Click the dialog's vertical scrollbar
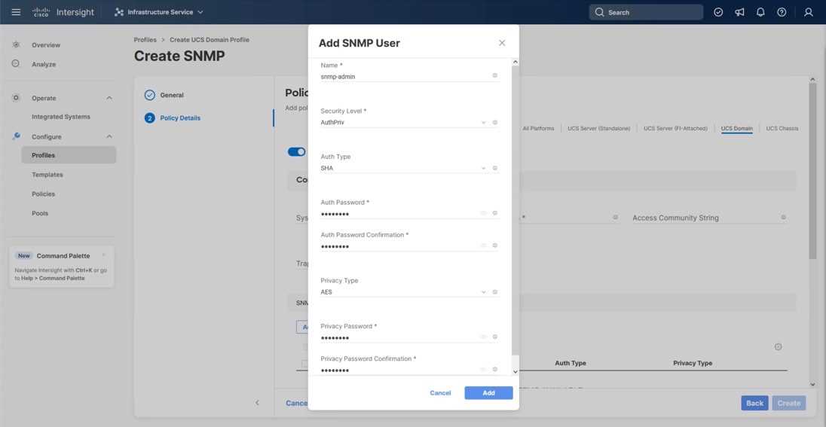826x427 pixels. click(x=515, y=211)
